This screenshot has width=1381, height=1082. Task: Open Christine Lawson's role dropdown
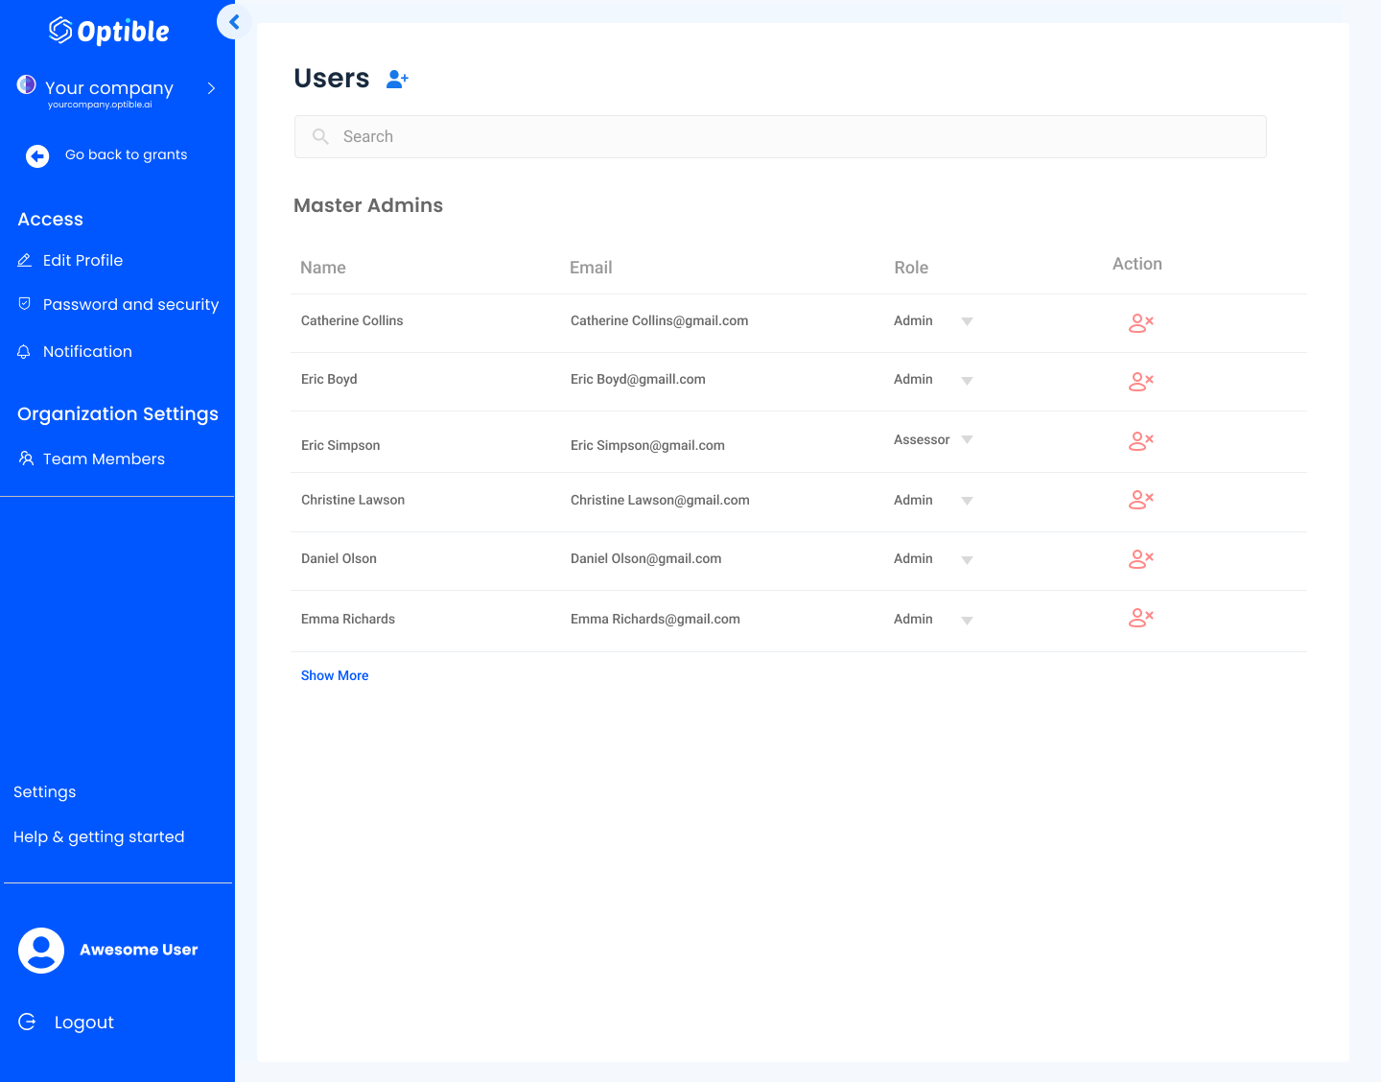967,500
